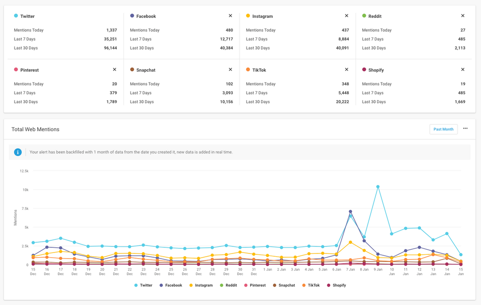The image size is (481, 305).
Task: Click the Total Web Mentions heading
Action: point(35,129)
